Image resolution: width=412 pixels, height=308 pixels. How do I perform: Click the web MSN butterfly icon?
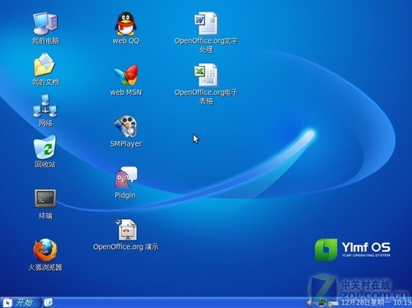coord(126,75)
